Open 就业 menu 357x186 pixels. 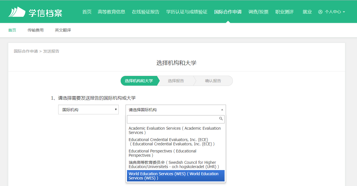(307, 12)
